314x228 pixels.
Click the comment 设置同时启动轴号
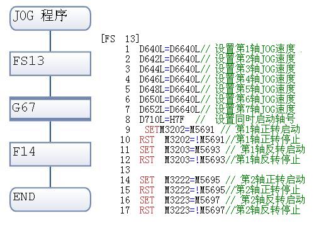click(255, 120)
